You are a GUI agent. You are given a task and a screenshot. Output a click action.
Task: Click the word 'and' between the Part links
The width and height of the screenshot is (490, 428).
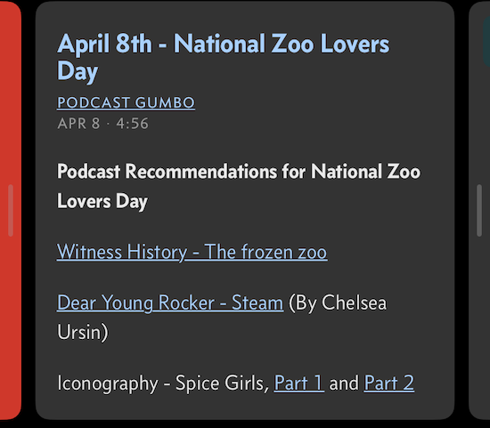(344, 384)
